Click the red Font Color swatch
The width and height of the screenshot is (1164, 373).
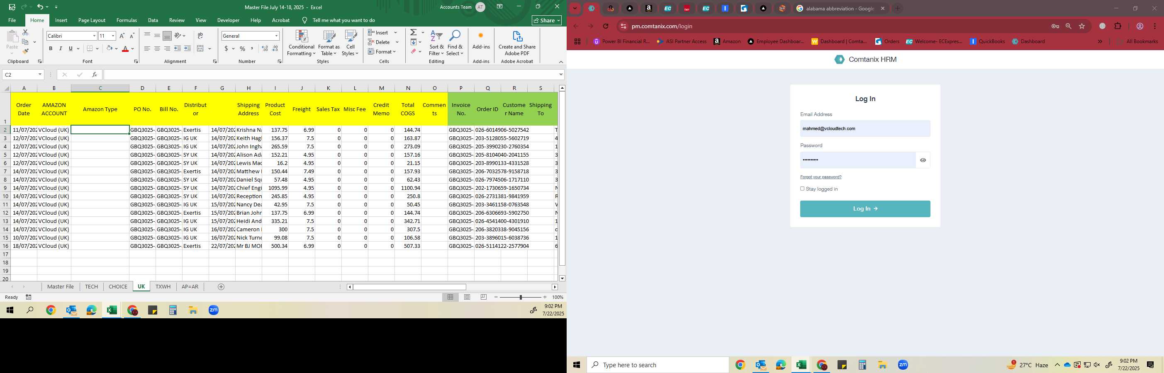click(x=126, y=48)
